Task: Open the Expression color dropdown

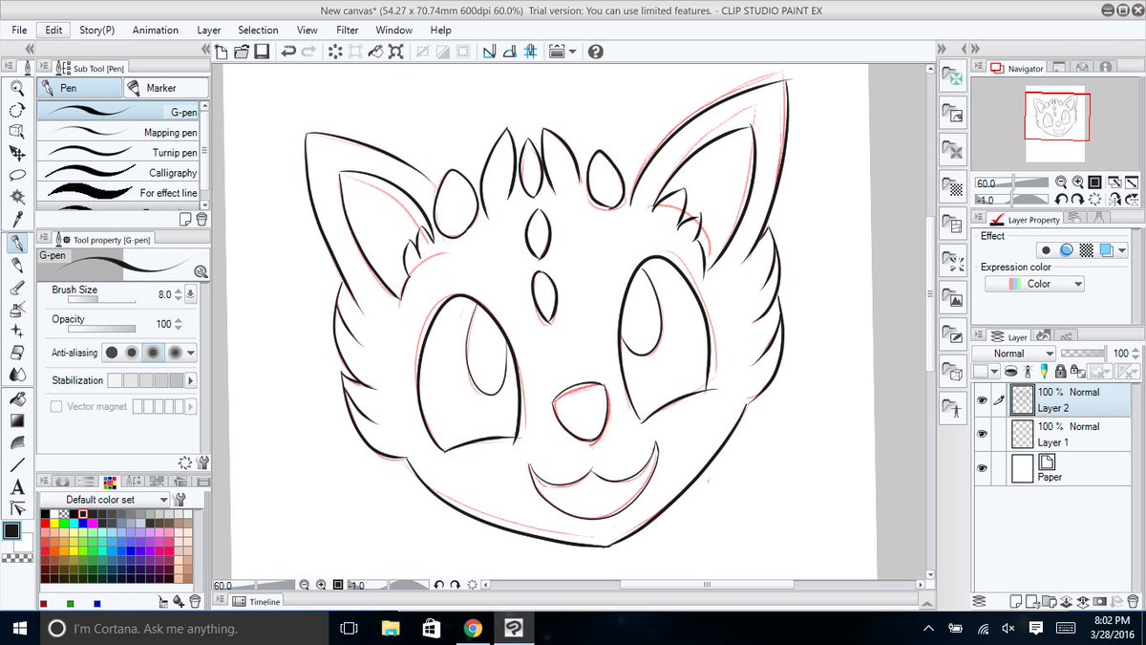Action: pyautogui.click(x=1034, y=284)
